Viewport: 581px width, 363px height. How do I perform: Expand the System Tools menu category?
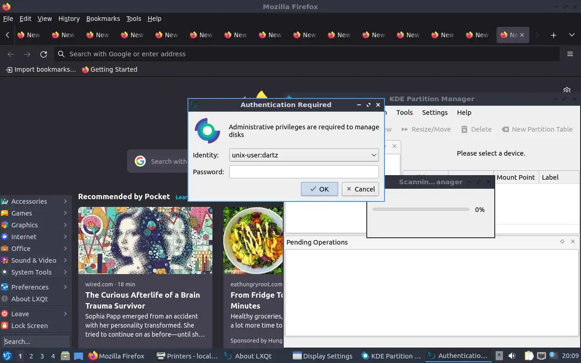click(x=35, y=272)
